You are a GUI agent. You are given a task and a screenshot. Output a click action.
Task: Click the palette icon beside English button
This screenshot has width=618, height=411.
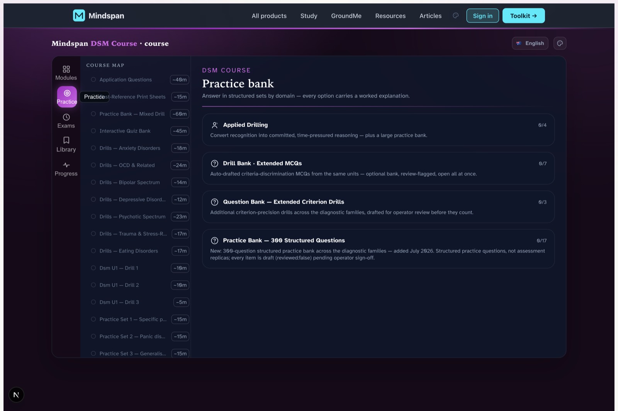[560, 43]
